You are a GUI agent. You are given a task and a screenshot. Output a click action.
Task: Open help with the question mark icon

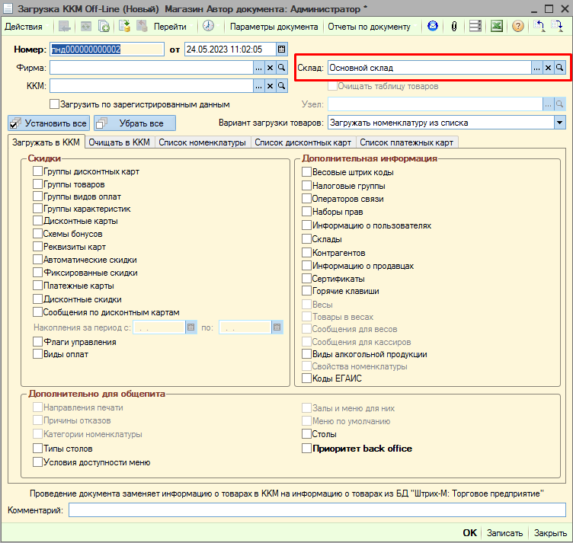tap(518, 27)
